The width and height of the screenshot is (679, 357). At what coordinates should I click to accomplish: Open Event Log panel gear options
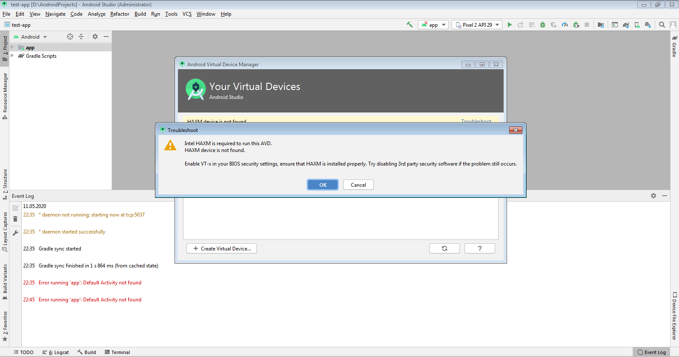(x=654, y=196)
